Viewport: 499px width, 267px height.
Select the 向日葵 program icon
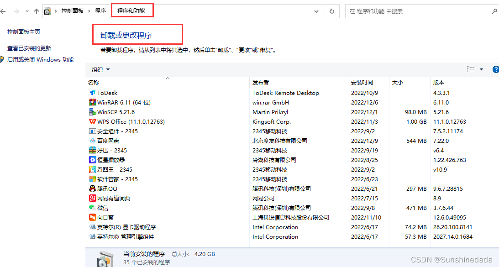[93, 217]
